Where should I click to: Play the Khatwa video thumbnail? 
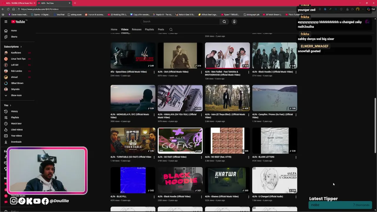(227, 180)
